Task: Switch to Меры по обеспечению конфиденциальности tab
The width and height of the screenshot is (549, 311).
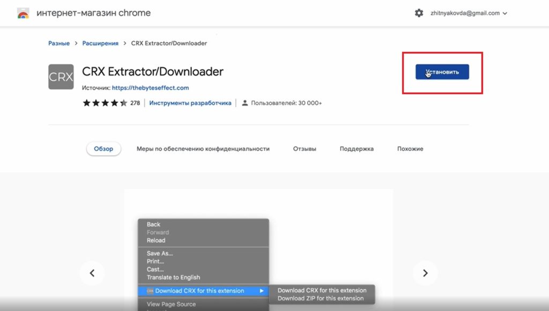Action: (x=203, y=149)
